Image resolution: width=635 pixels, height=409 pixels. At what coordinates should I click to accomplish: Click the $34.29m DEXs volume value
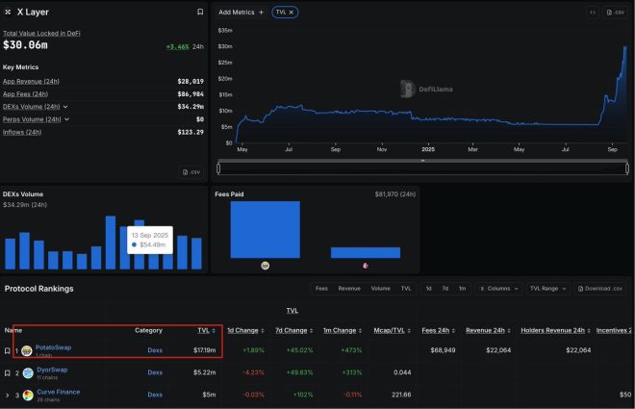click(x=190, y=107)
